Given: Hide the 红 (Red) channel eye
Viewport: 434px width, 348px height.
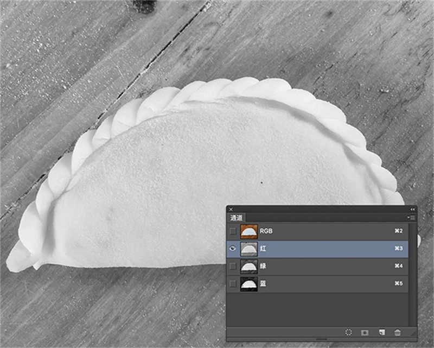Looking at the screenshot, I should coord(233,249).
